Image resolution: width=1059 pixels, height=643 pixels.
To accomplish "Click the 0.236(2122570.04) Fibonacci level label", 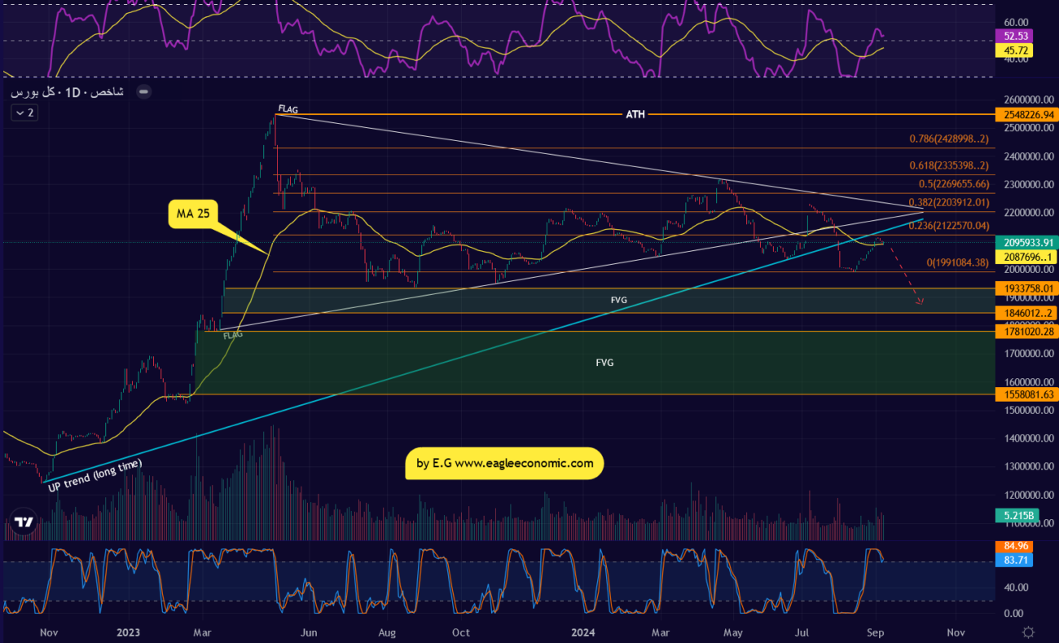I will (x=949, y=226).
